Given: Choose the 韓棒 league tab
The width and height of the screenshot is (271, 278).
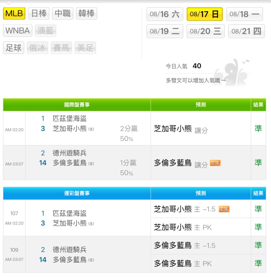Looking at the screenshot, I should pyautogui.click(x=86, y=13).
